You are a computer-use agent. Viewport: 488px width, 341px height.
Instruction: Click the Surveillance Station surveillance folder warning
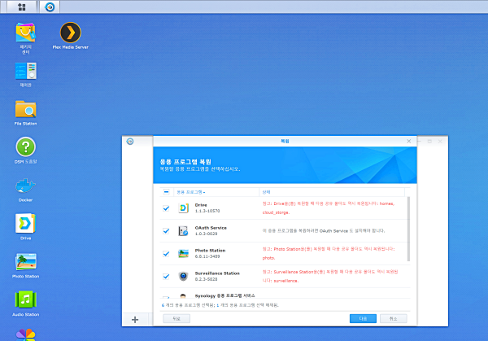(330, 276)
